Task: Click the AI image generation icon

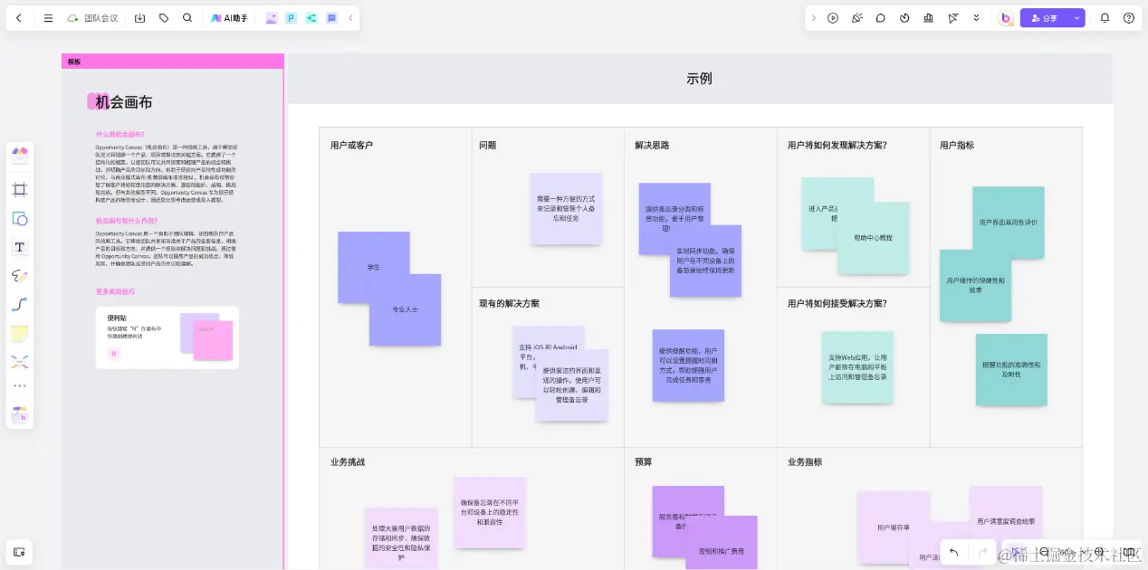Action: [272, 18]
